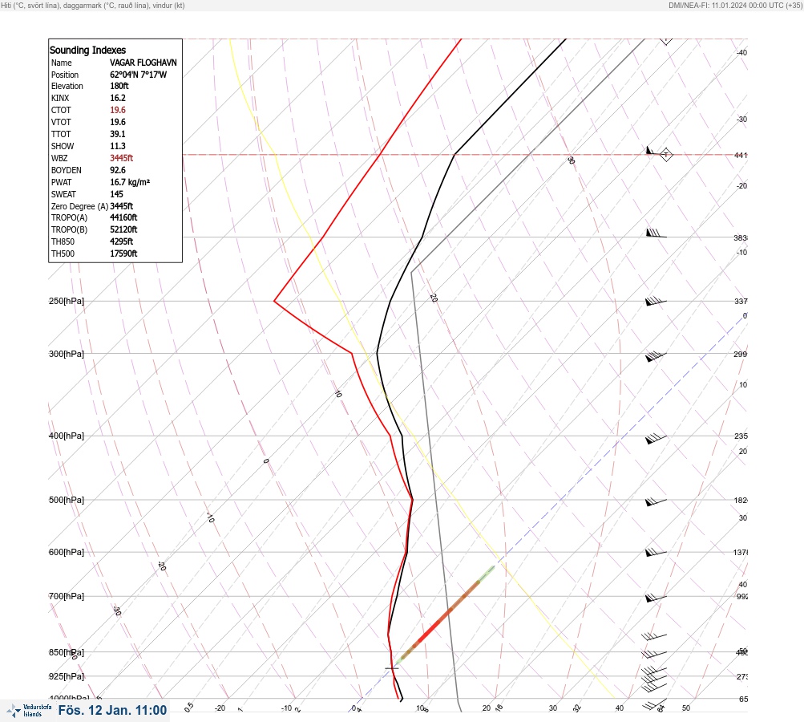This screenshot has width=804, height=722.
Task: Click the '400[hPa]' pressure label
Action: point(67,436)
